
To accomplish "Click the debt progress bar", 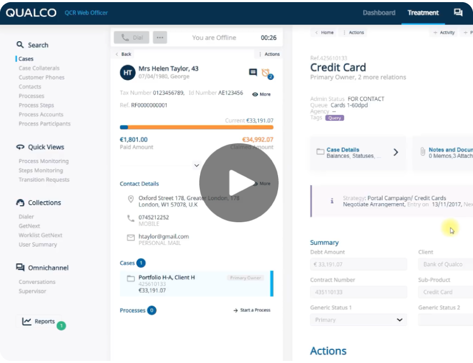I will (197, 127).
